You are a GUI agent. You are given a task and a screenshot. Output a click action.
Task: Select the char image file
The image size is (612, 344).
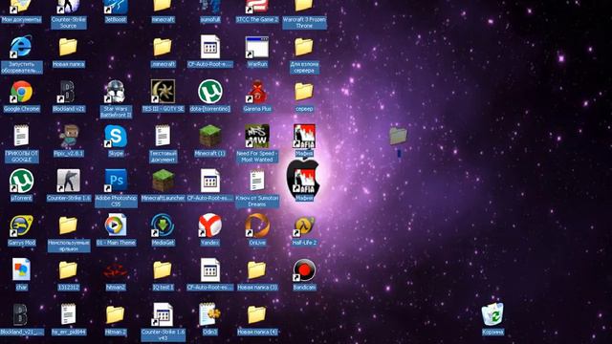pos(21,269)
